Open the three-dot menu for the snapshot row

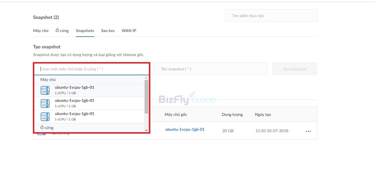pyautogui.click(x=308, y=131)
